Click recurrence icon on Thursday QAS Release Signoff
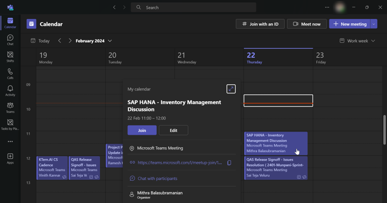 (304, 177)
